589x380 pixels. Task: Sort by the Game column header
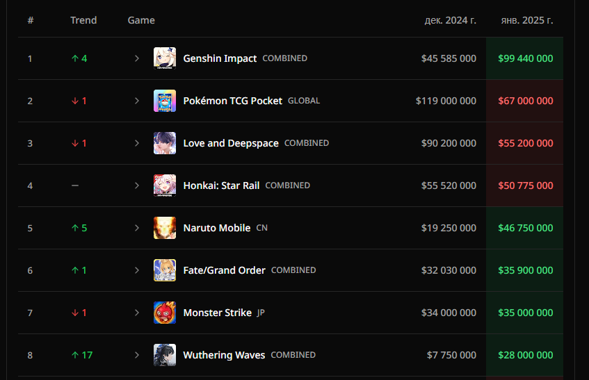(x=141, y=20)
